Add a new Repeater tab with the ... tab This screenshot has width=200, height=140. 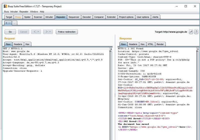[14, 23]
